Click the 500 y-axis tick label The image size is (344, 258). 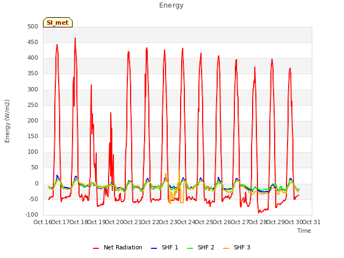pyautogui.click(x=33, y=26)
